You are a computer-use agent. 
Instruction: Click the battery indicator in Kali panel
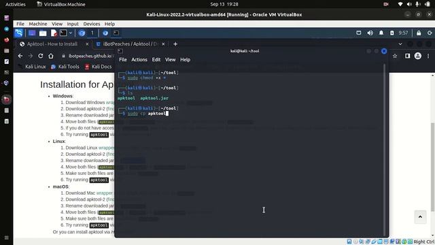(391, 33)
